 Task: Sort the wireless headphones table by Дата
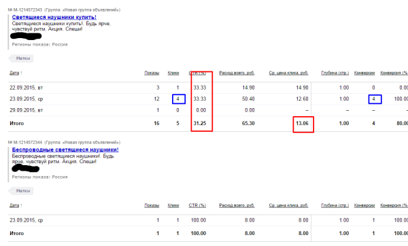pyautogui.click(x=14, y=205)
